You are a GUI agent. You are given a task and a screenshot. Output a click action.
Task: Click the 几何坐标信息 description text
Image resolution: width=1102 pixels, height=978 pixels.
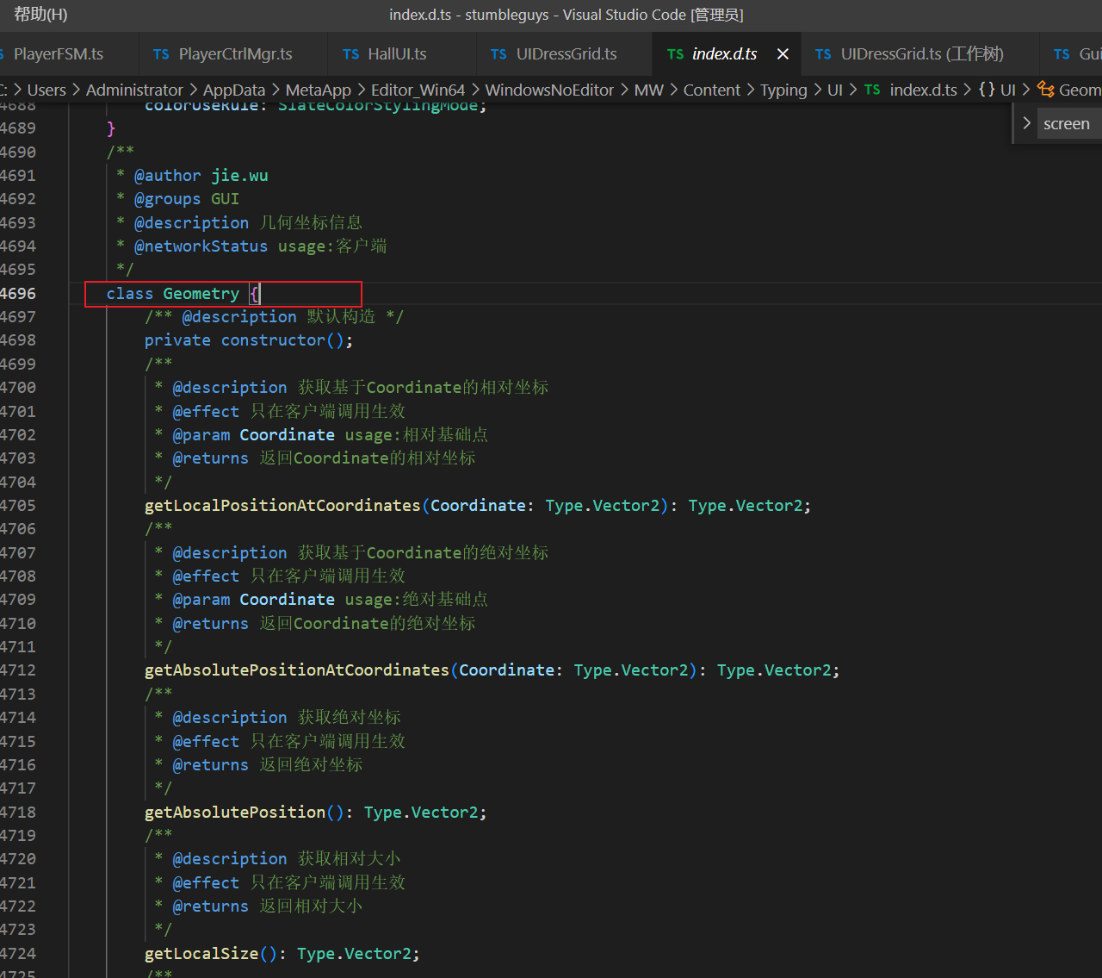[311, 222]
